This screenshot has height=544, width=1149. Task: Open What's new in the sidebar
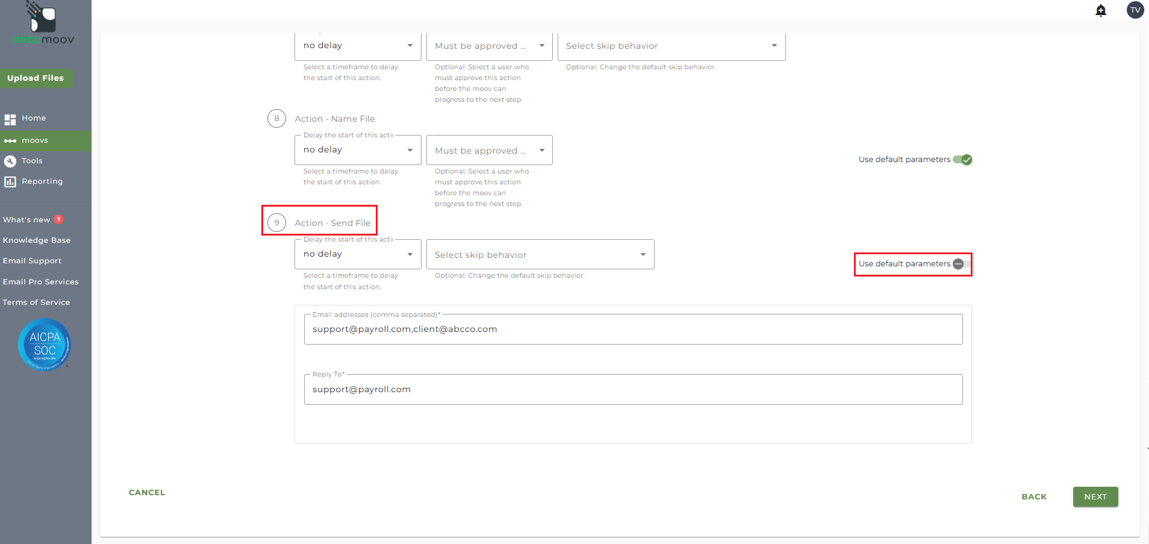tap(27, 220)
